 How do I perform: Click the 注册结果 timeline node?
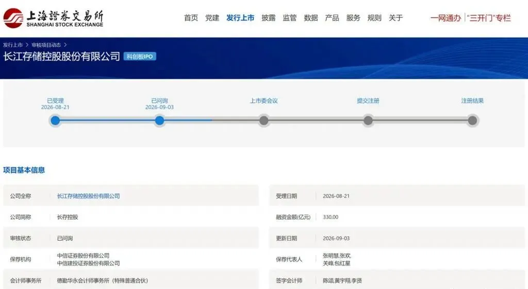(472, 120)
